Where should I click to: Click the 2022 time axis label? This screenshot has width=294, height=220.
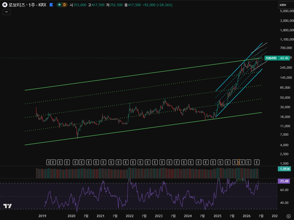coord(130,216)
